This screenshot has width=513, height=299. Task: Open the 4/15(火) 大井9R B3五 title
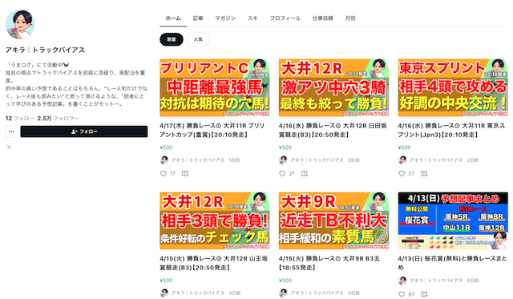coord(329,263)
